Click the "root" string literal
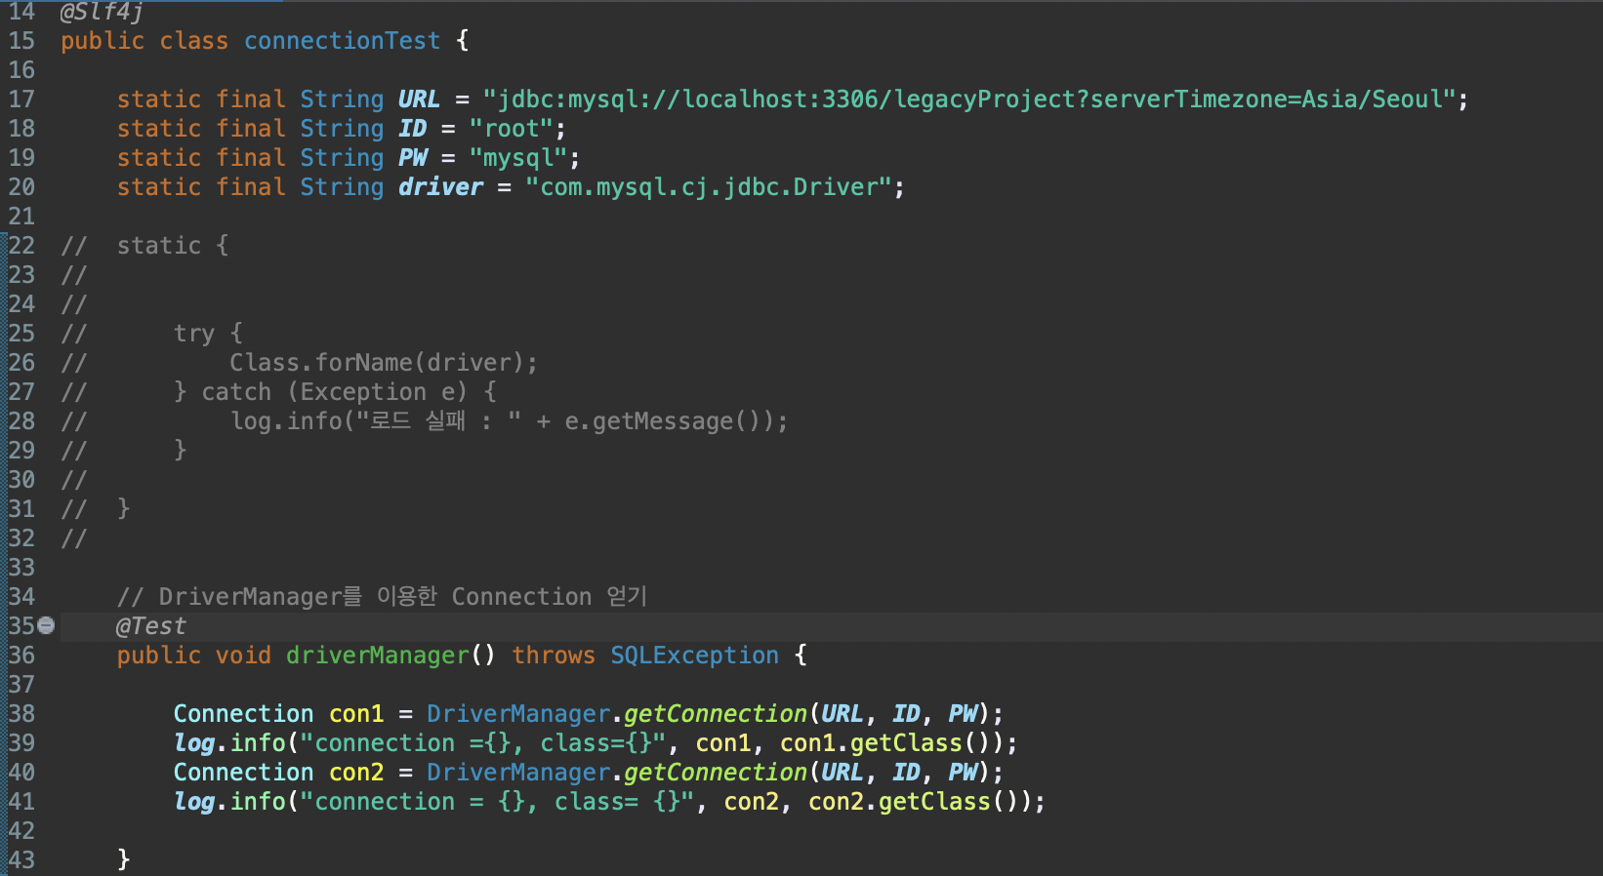The height and width of the screenshot is (876, 1603). click(512, 129)
